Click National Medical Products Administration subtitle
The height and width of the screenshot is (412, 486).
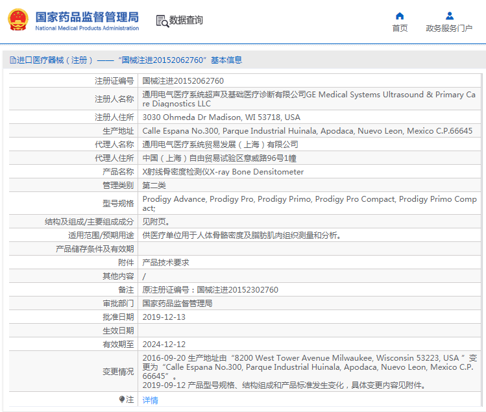[87, 28]
